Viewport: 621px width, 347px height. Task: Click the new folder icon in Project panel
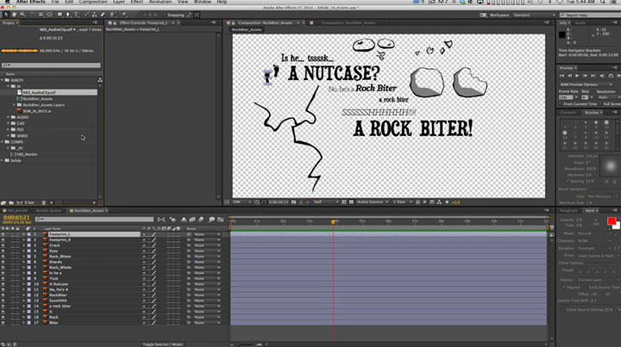pos(11,202)
